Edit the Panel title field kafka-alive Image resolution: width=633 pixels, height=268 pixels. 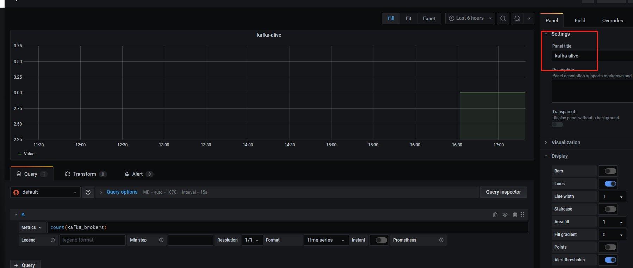click(592, 56)
